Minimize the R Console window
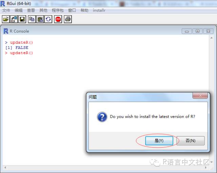The width and height of the screenshot is (217, 173). click(187, 31)
